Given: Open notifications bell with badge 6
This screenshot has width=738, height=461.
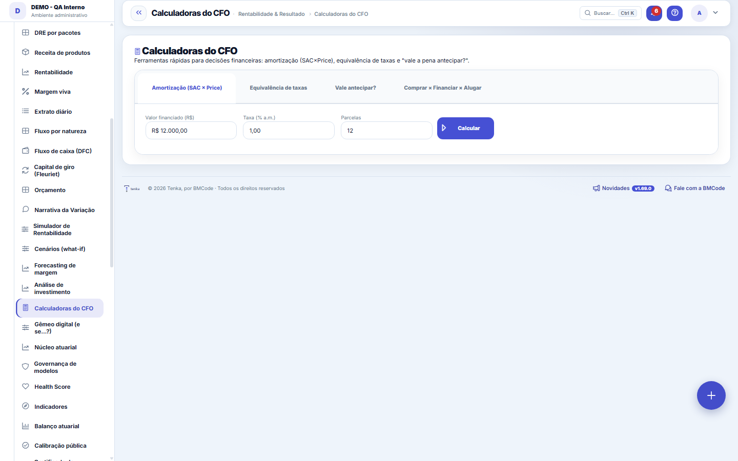Looking at the screenshot, I should coord(654,13).
